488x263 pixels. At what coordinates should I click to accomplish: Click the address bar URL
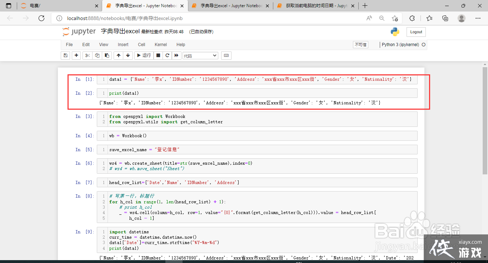[x=125, y=18]
